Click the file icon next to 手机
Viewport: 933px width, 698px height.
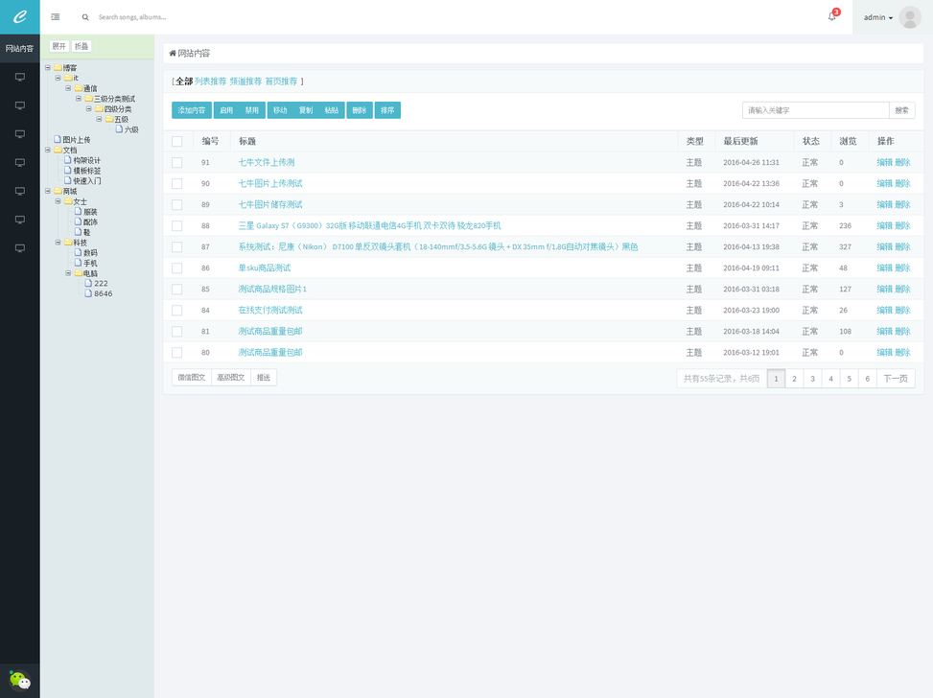click(78, 263)
